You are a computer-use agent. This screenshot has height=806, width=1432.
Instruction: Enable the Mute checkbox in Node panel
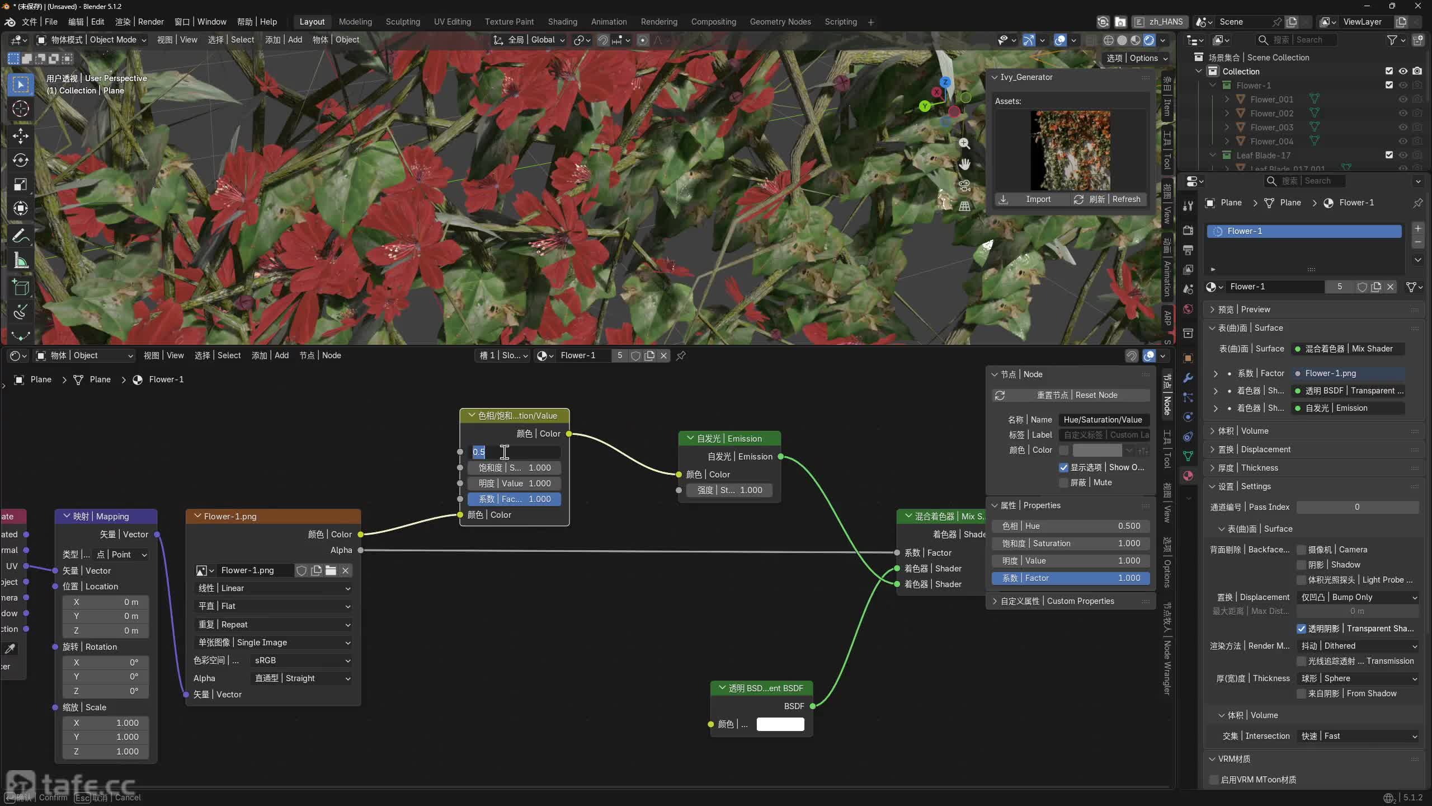coord(1063,482)
